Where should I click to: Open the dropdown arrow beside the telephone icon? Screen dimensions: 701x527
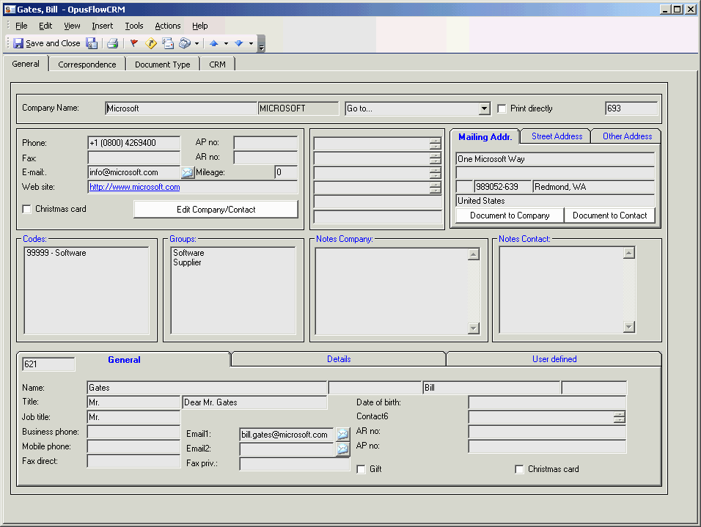coord(197,43)
